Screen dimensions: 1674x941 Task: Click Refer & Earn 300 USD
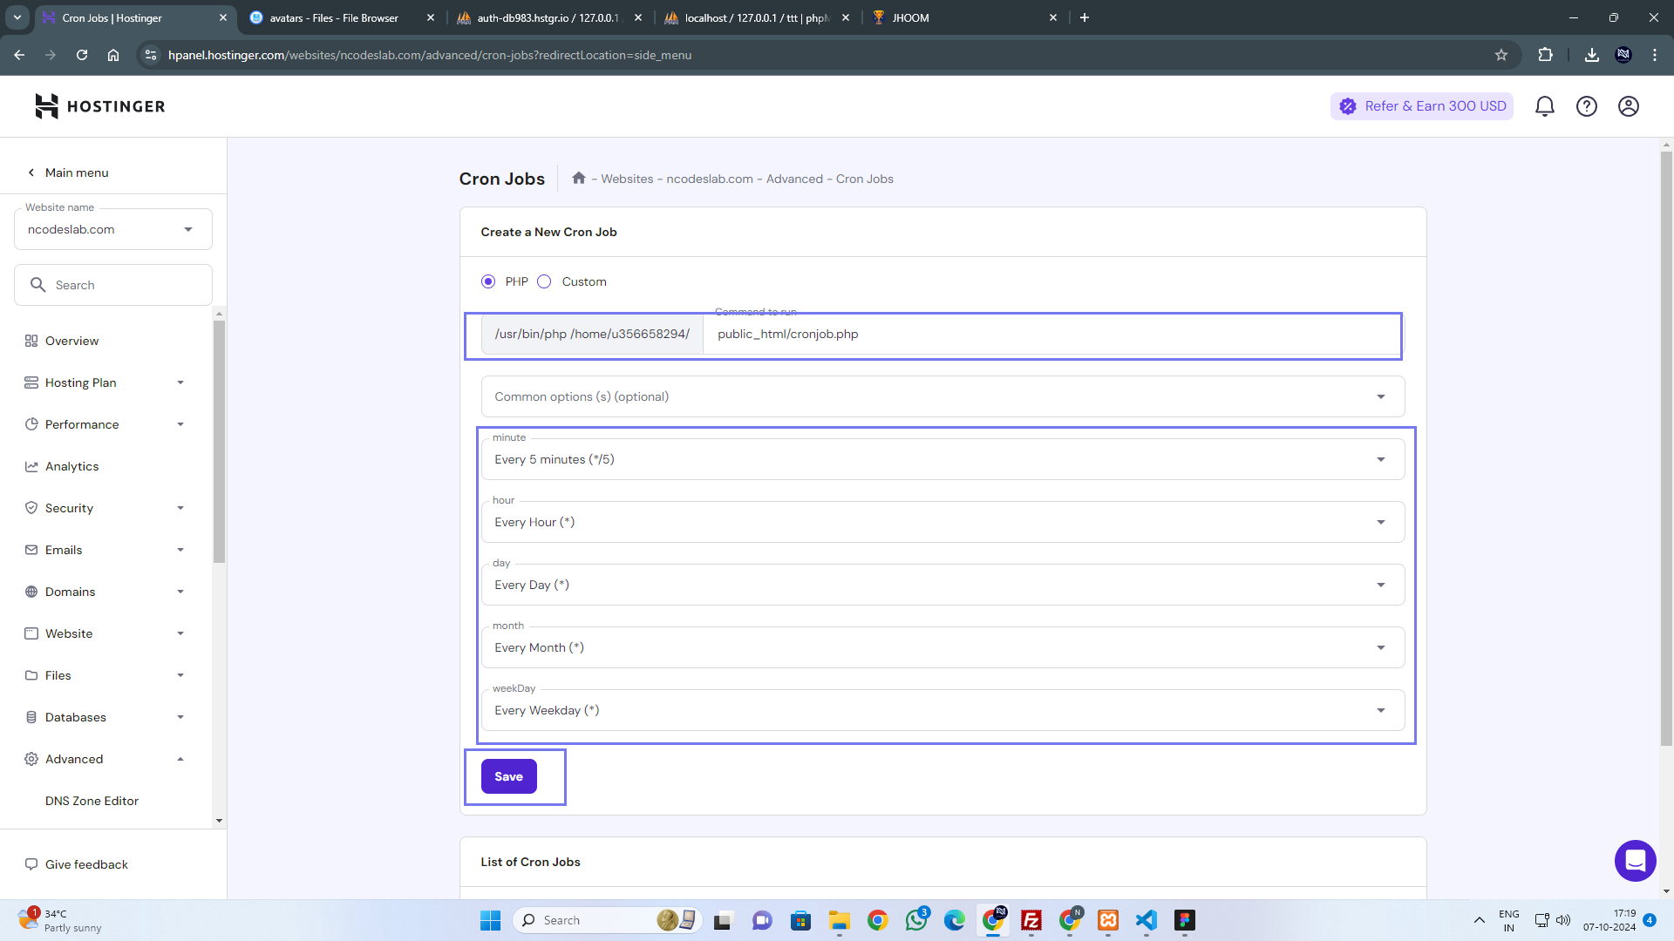pos(1421,106)
